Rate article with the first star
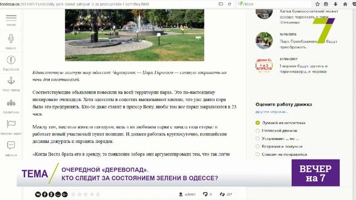 pos(73,194)
